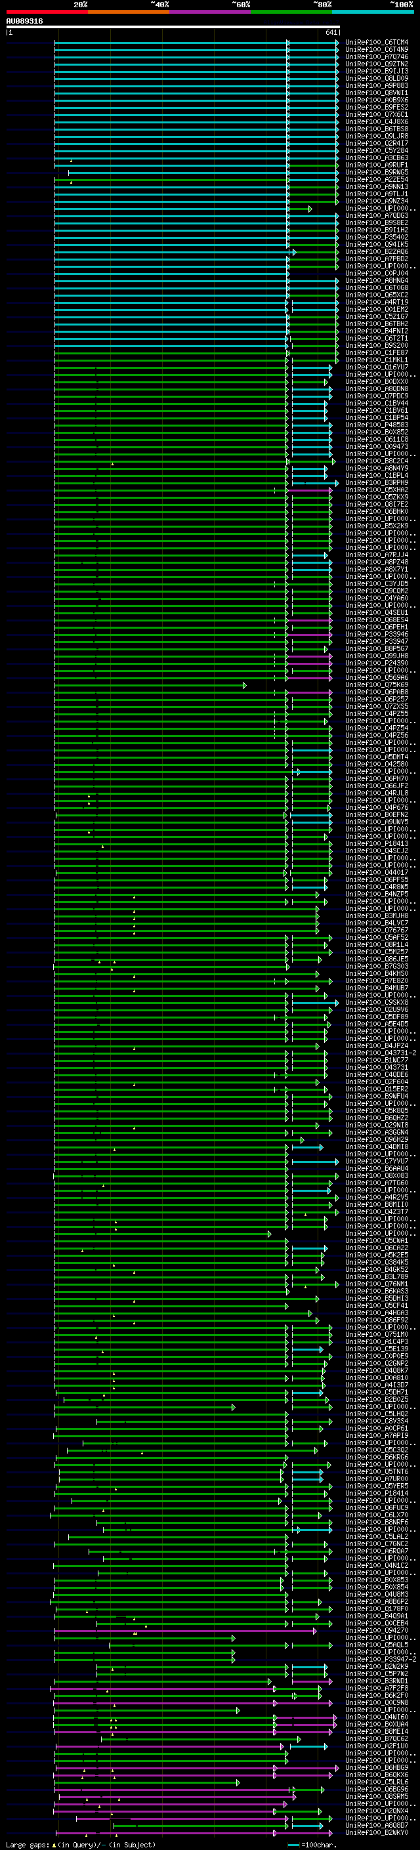
Task: Select the UniRef100_Q2F604 label
Action: pyautogui.click(x=377, y=1083)
